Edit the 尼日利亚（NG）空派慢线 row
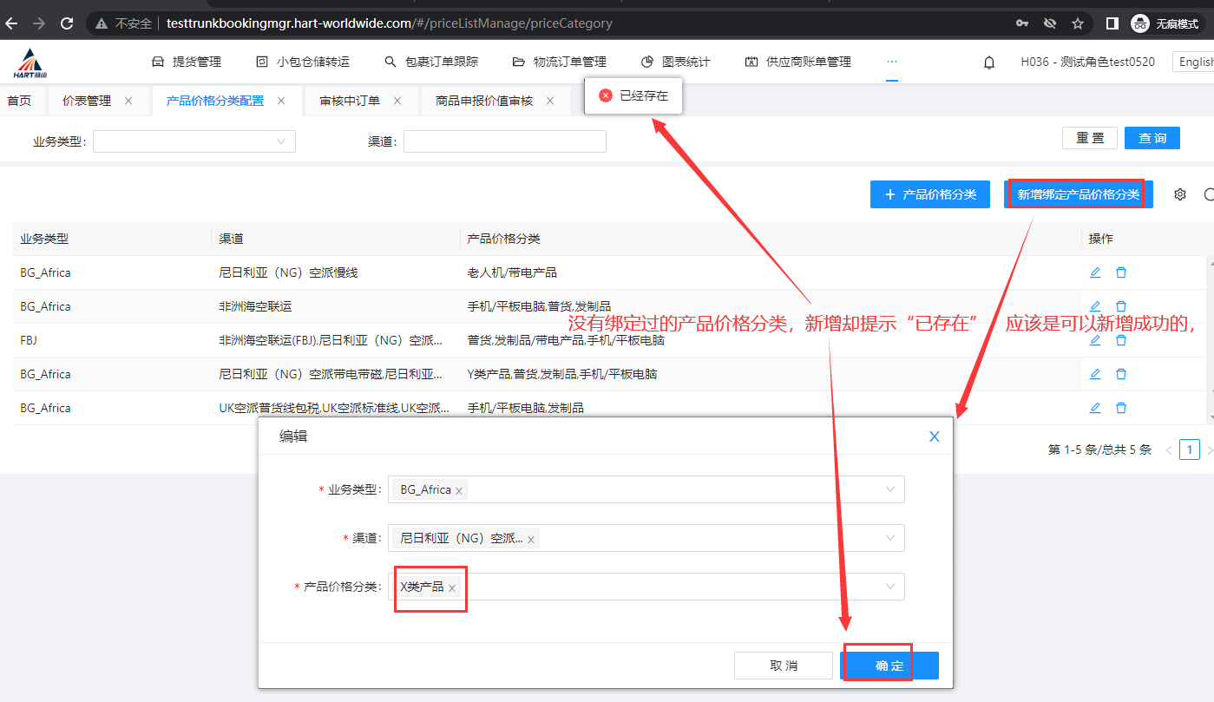 1095,272
